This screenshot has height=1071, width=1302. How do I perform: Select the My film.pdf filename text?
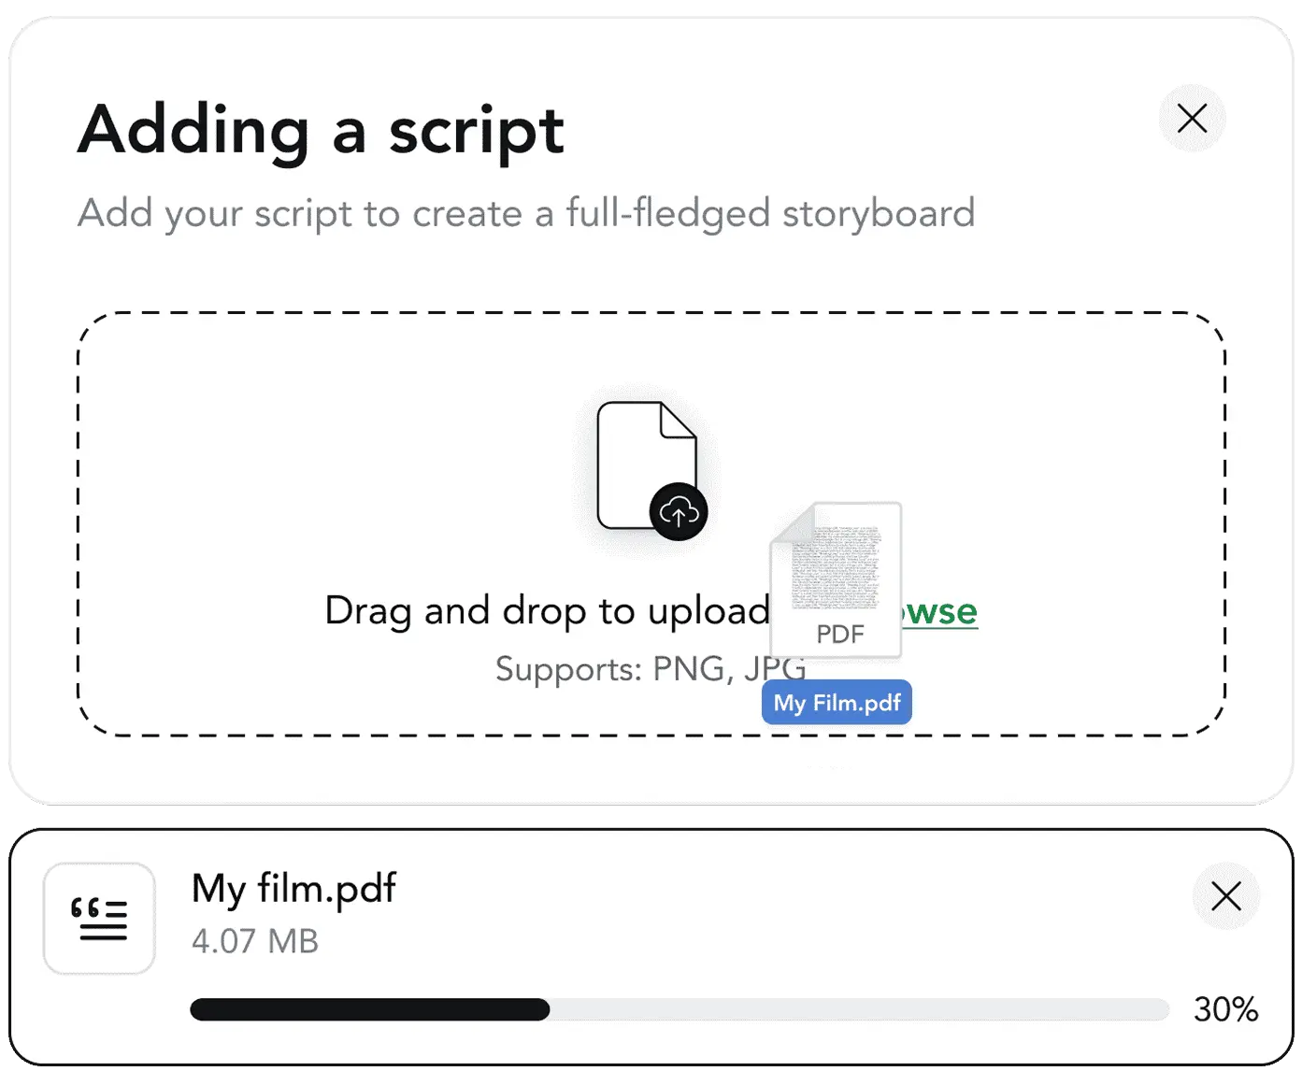(293, 888)
